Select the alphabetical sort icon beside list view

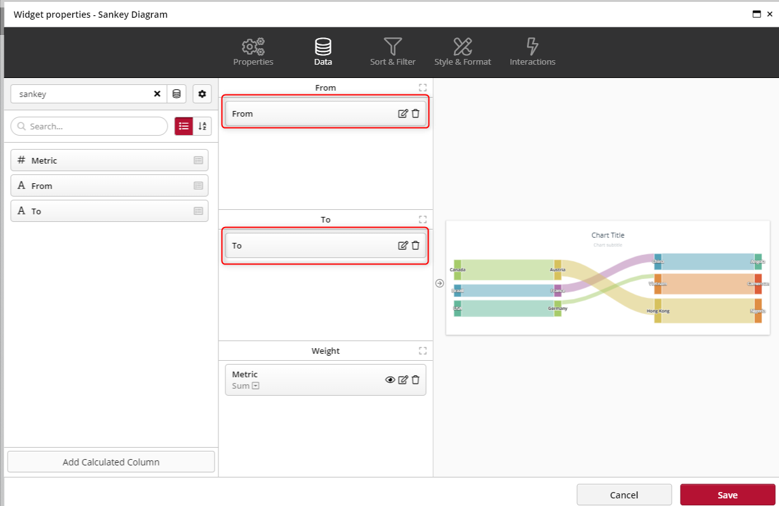[203, 126]
